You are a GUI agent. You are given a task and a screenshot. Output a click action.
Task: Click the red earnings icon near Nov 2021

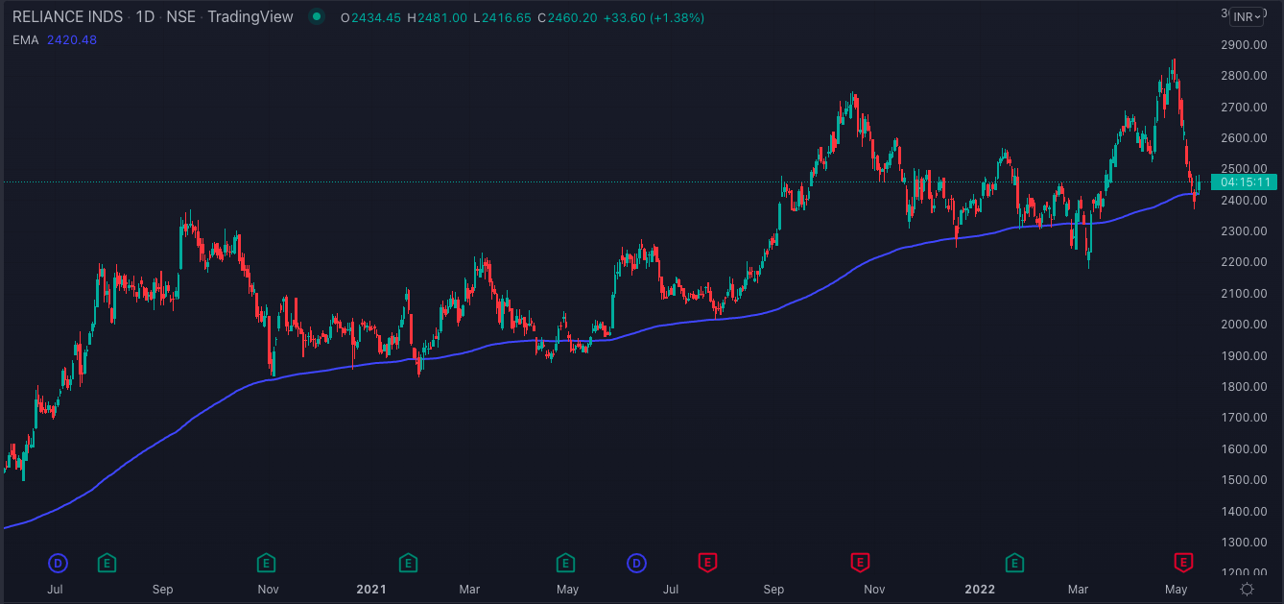(x=861, y=563)
